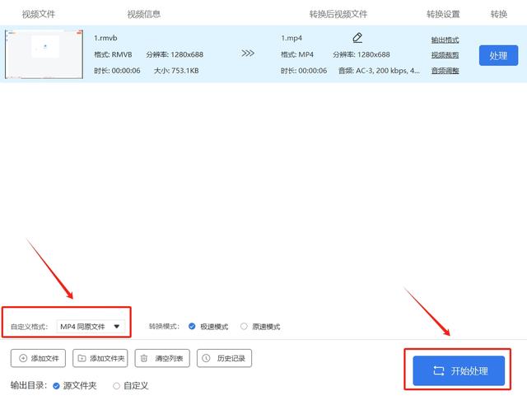Screen dimensions: 527x400
Task: Click the 大小: 753.1KB text
Action: [x=176, y=71]
